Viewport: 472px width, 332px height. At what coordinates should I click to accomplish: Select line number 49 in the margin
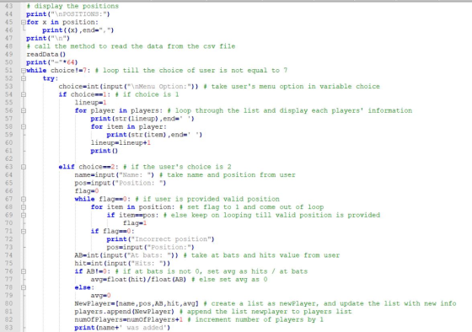pos(9,54)
